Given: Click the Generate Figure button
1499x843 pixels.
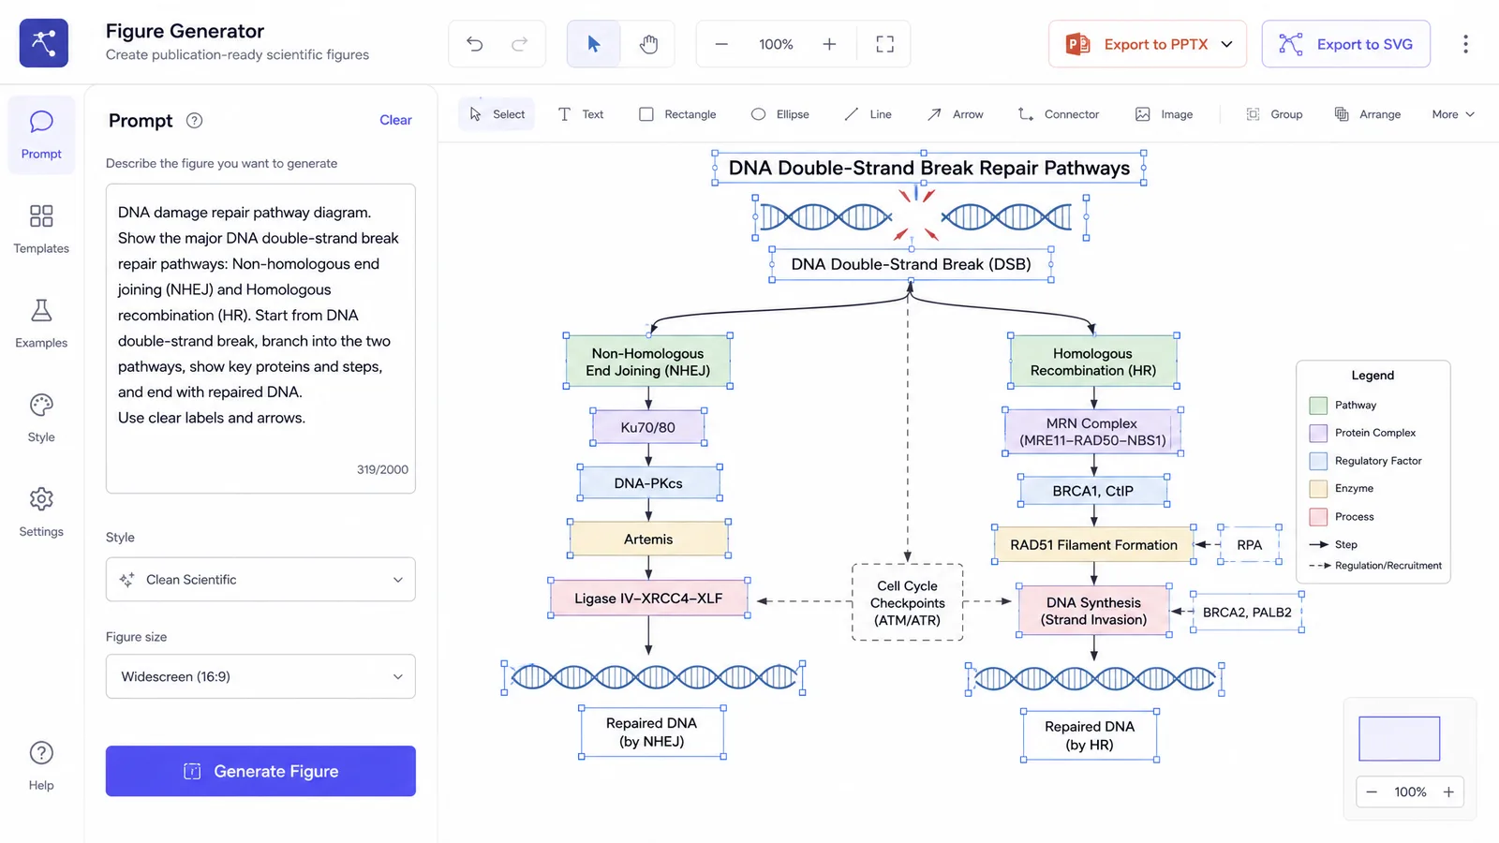Looking at the screenshot, I should 260,771.
